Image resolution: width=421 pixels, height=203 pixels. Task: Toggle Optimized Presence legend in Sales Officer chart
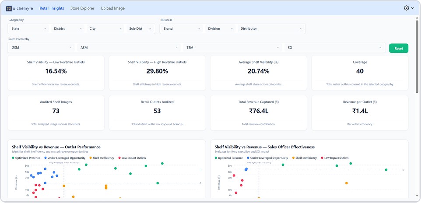point(229,158)
